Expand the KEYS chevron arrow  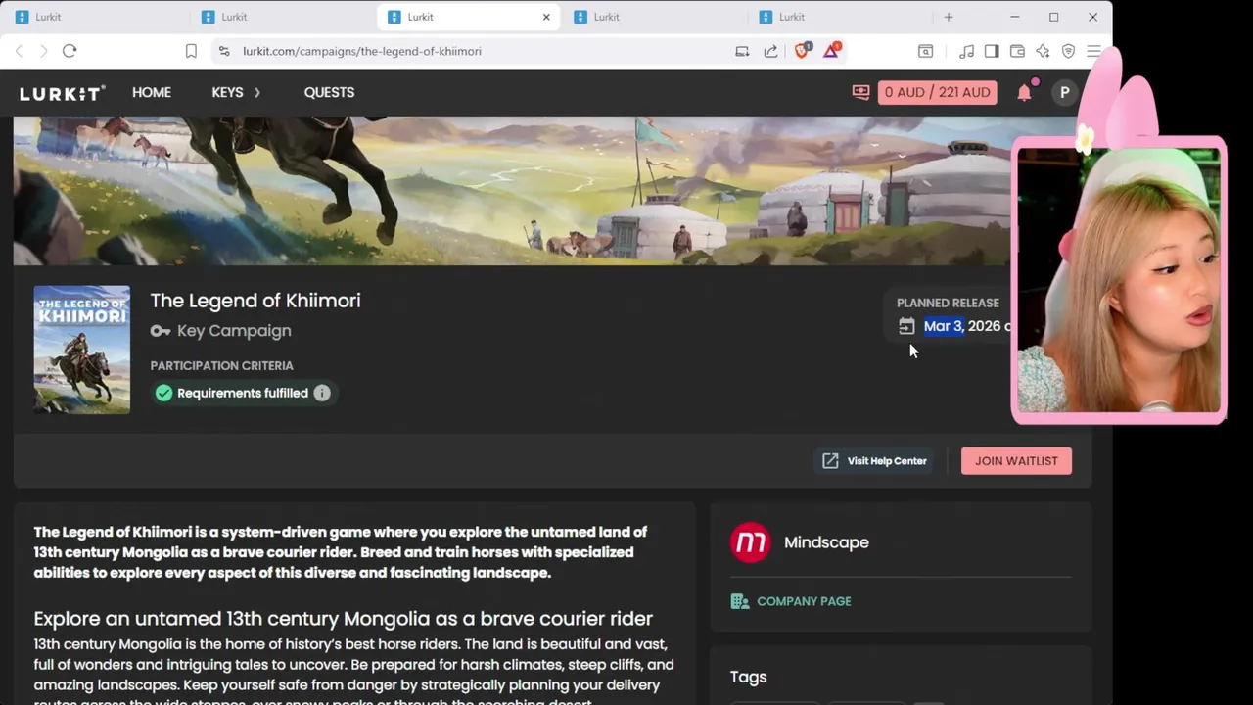pos(257,92)
